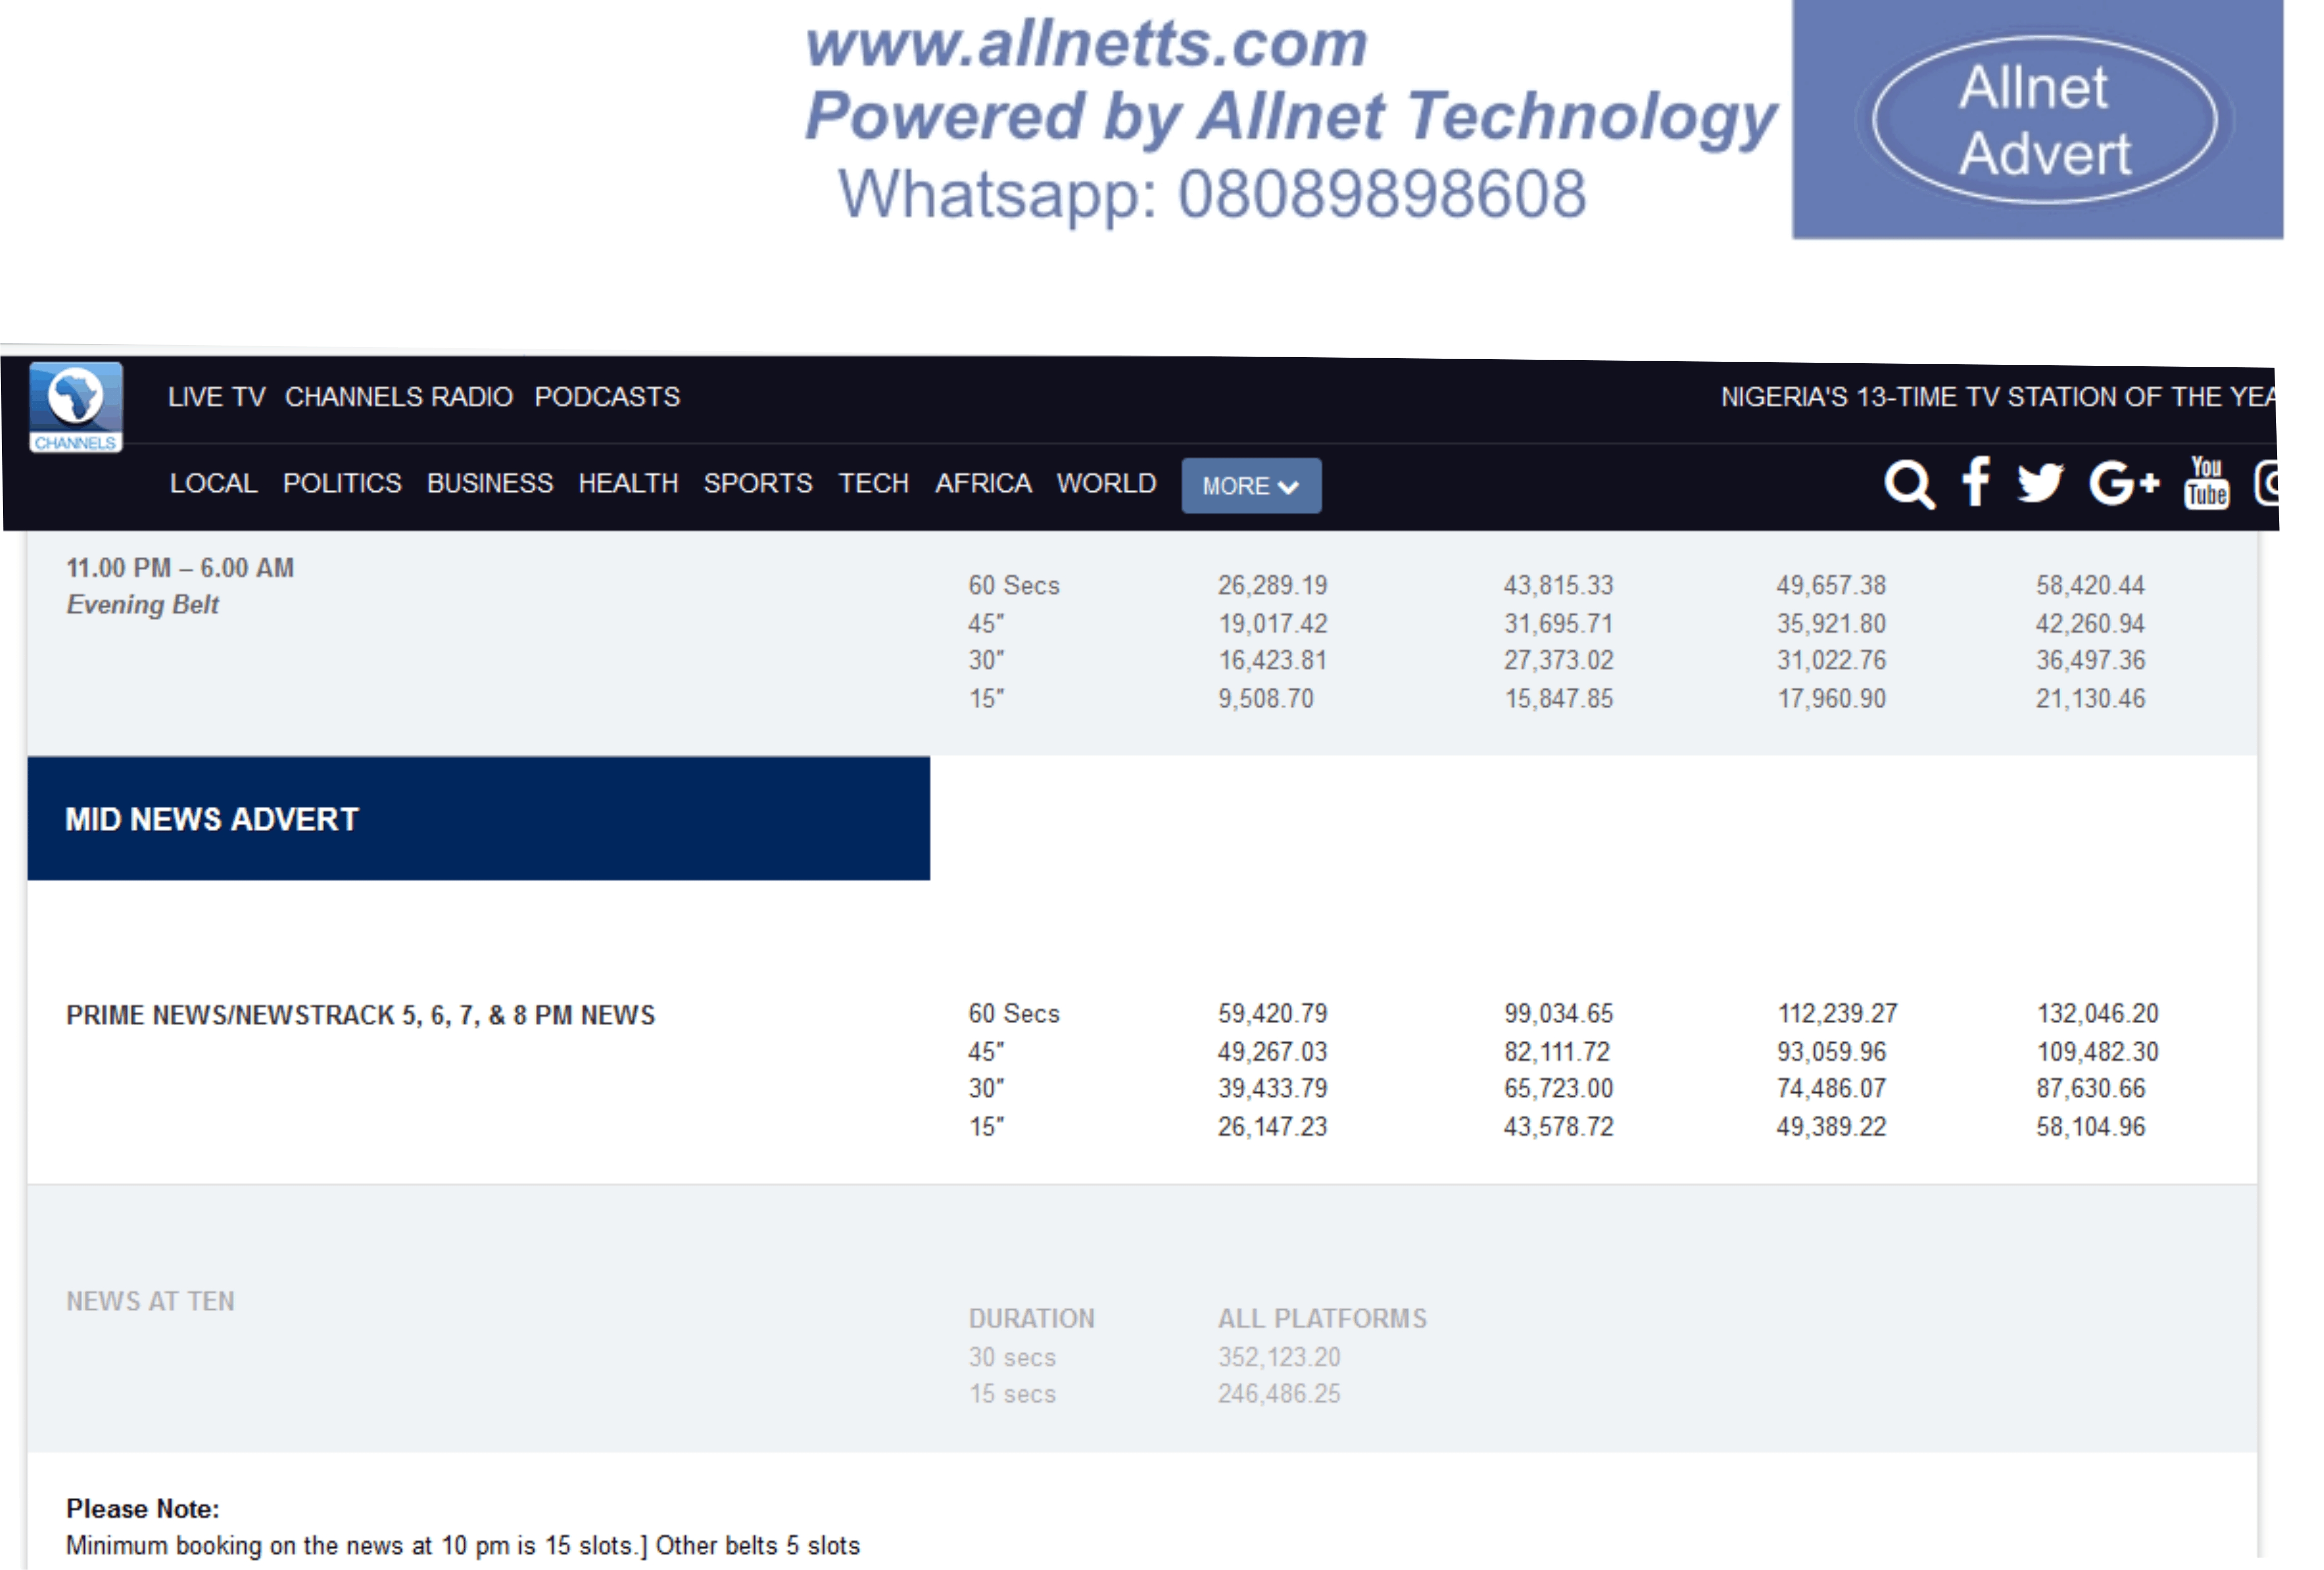Visit the YouTube channel icon
The height and width of the screenshot is (1570, 2324).
pyautogui.click(x=2206, y=483)
